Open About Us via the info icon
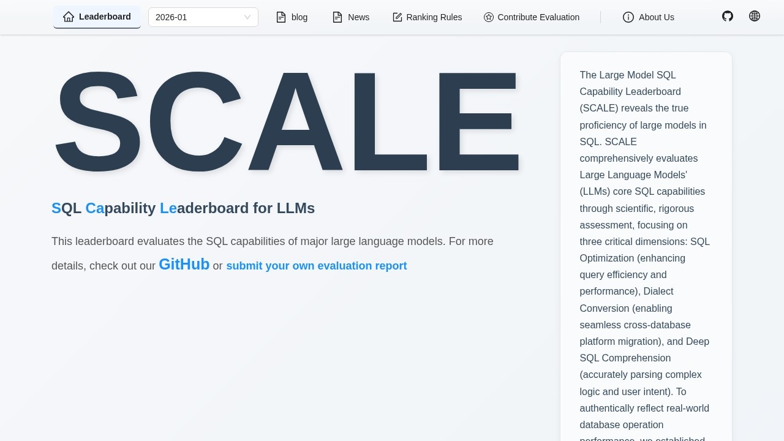784x441 pixels. click(628, 17)
